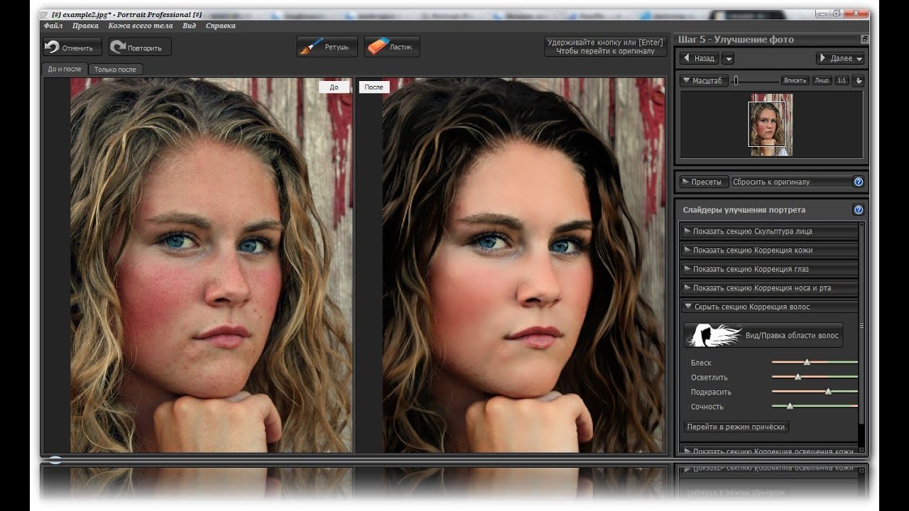Viewport: 909px width, 511px height.
Task: Open the Файл menu
Action: 53,26
